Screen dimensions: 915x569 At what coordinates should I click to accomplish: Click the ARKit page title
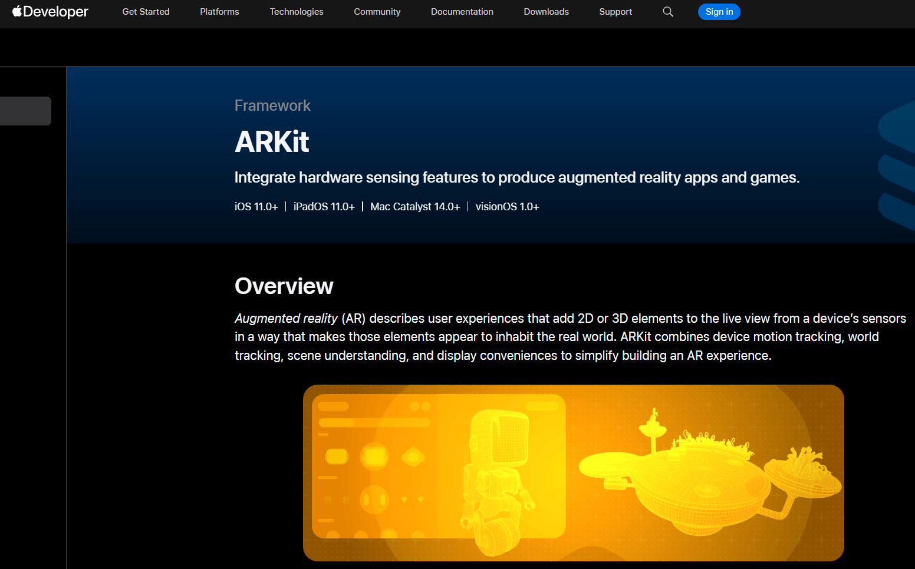tap(272, 142)
